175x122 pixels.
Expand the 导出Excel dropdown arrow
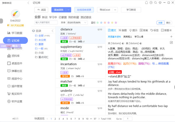pyautogui.click(x=115, y=10)
